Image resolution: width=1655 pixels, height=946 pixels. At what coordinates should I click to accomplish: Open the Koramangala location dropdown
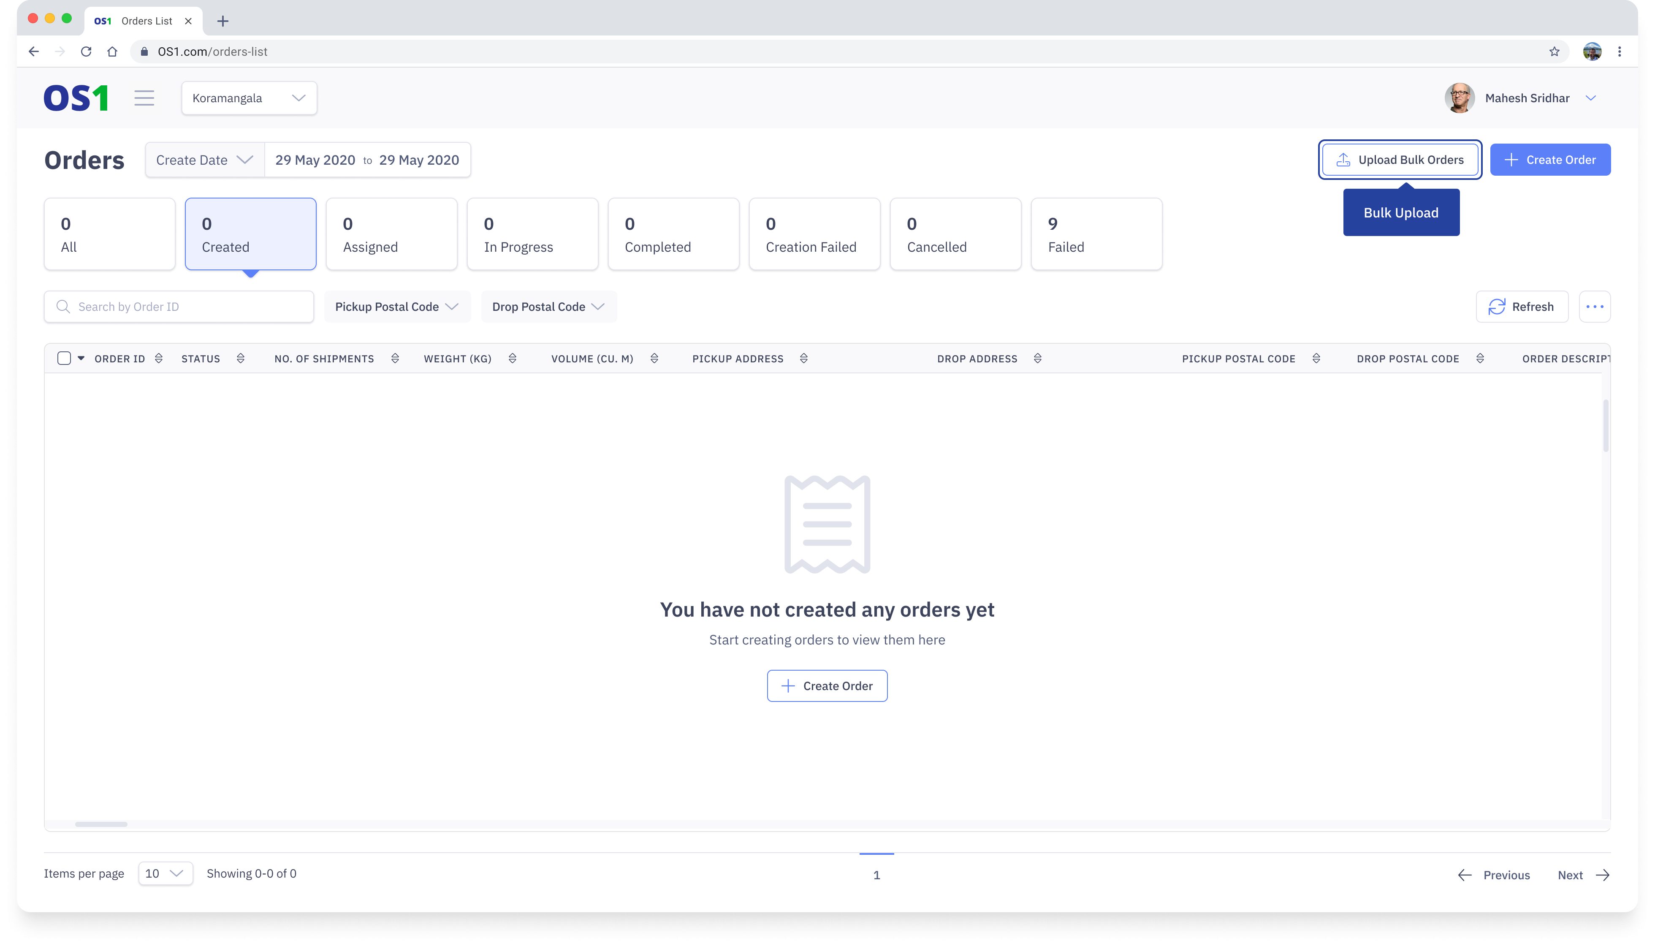249,98
